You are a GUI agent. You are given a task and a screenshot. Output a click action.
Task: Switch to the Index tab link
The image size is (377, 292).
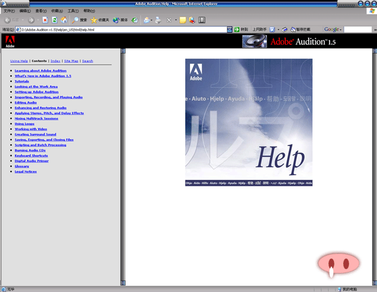(55, 61)
